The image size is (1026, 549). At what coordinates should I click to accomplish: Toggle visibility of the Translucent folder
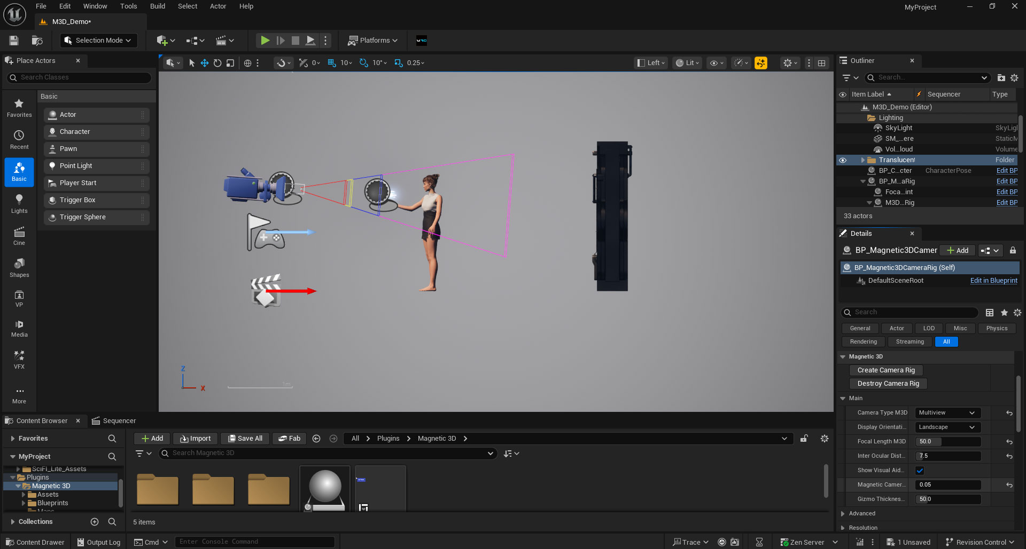click(x=843, y=160)
